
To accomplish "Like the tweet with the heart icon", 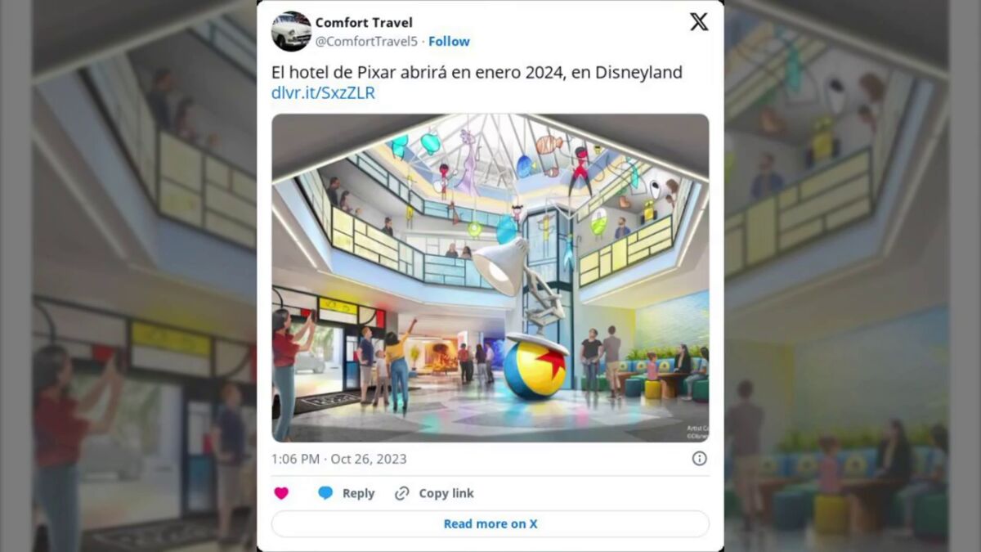I will [x=281, y=493].
